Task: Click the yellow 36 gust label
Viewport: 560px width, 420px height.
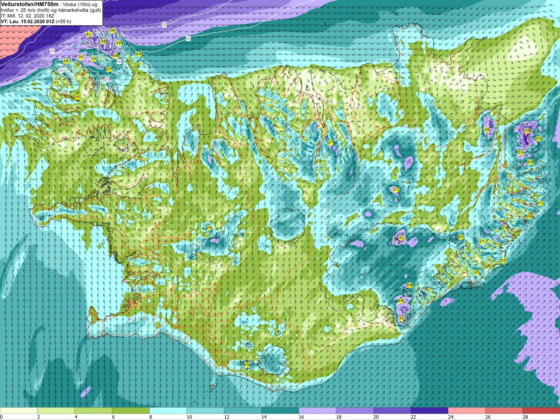Action: [x=115, y=56]
